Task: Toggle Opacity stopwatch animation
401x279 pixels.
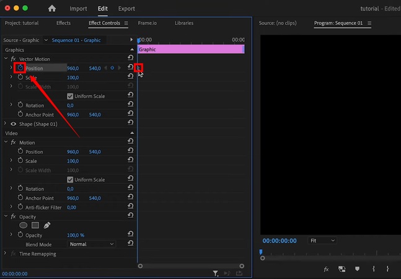Action: [x=20, y=236]
